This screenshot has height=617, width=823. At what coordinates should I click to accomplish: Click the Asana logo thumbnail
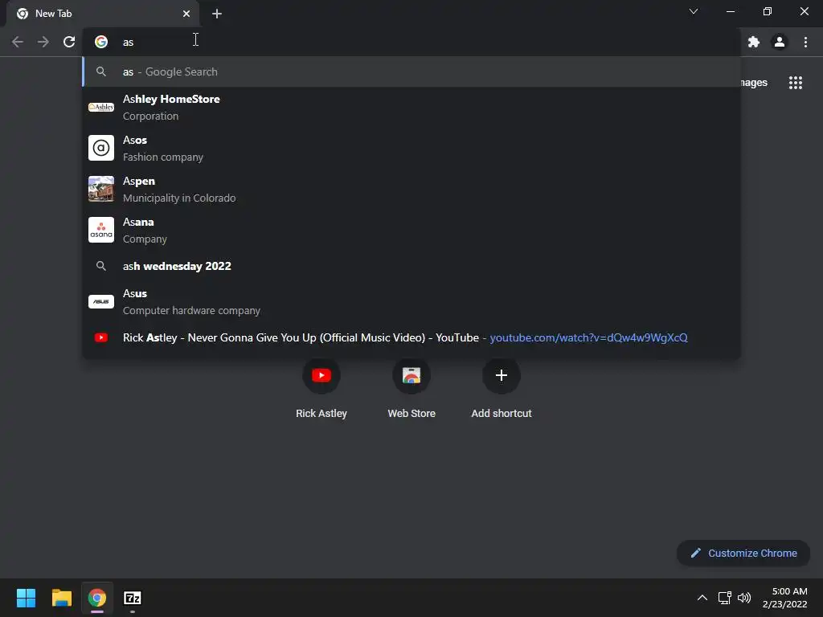[101, 230]
